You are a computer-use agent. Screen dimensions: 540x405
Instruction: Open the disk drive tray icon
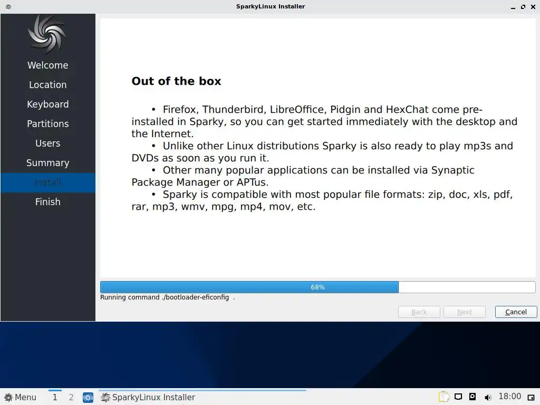[472, 397]
